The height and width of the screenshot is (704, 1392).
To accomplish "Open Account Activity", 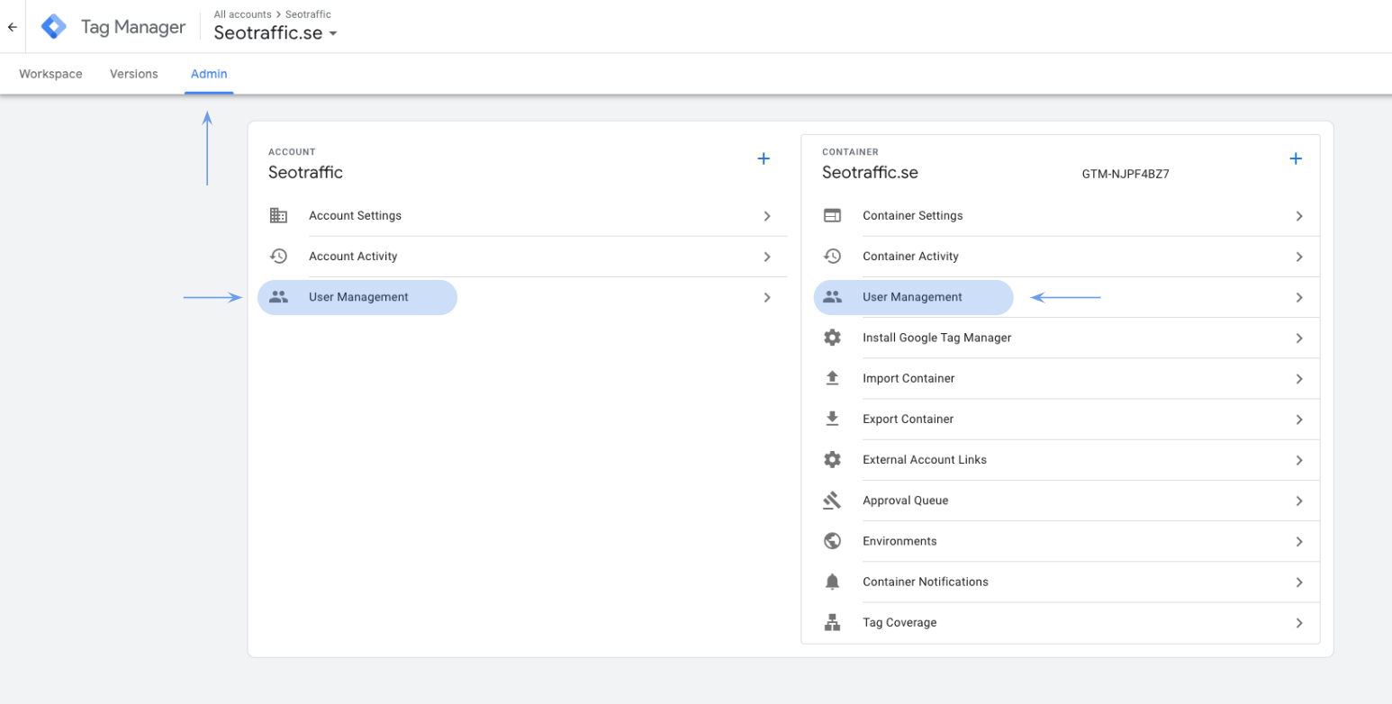I will point(353,257).
